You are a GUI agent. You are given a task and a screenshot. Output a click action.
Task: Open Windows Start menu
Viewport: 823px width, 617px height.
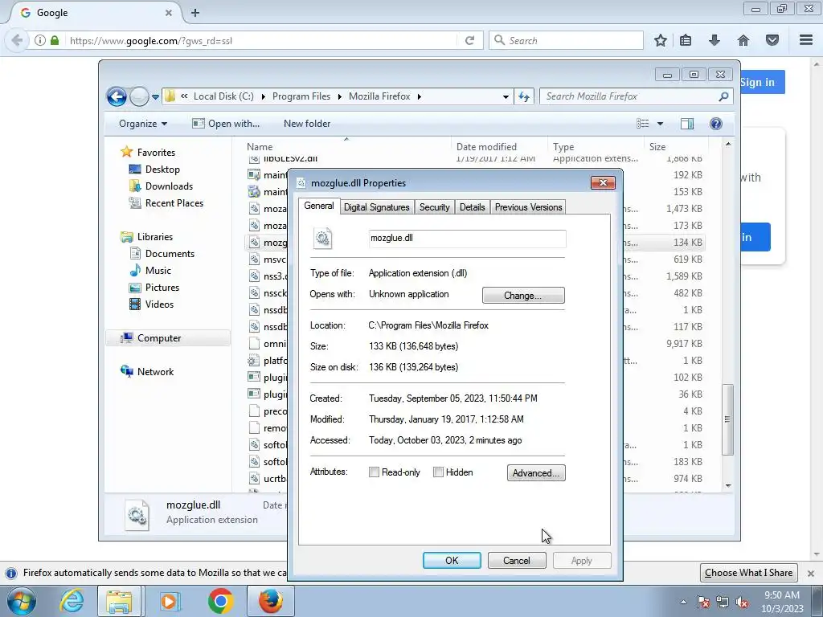click(22, 601)
